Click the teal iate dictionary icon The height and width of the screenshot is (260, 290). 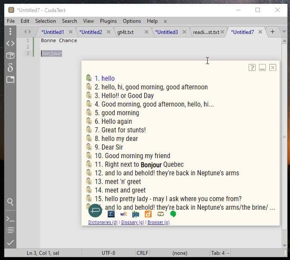click(x=136, y=214)
